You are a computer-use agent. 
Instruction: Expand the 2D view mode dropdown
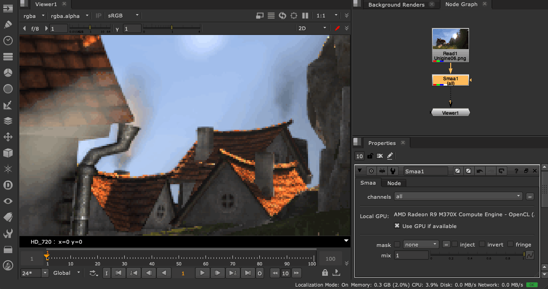tap(312, 28)
